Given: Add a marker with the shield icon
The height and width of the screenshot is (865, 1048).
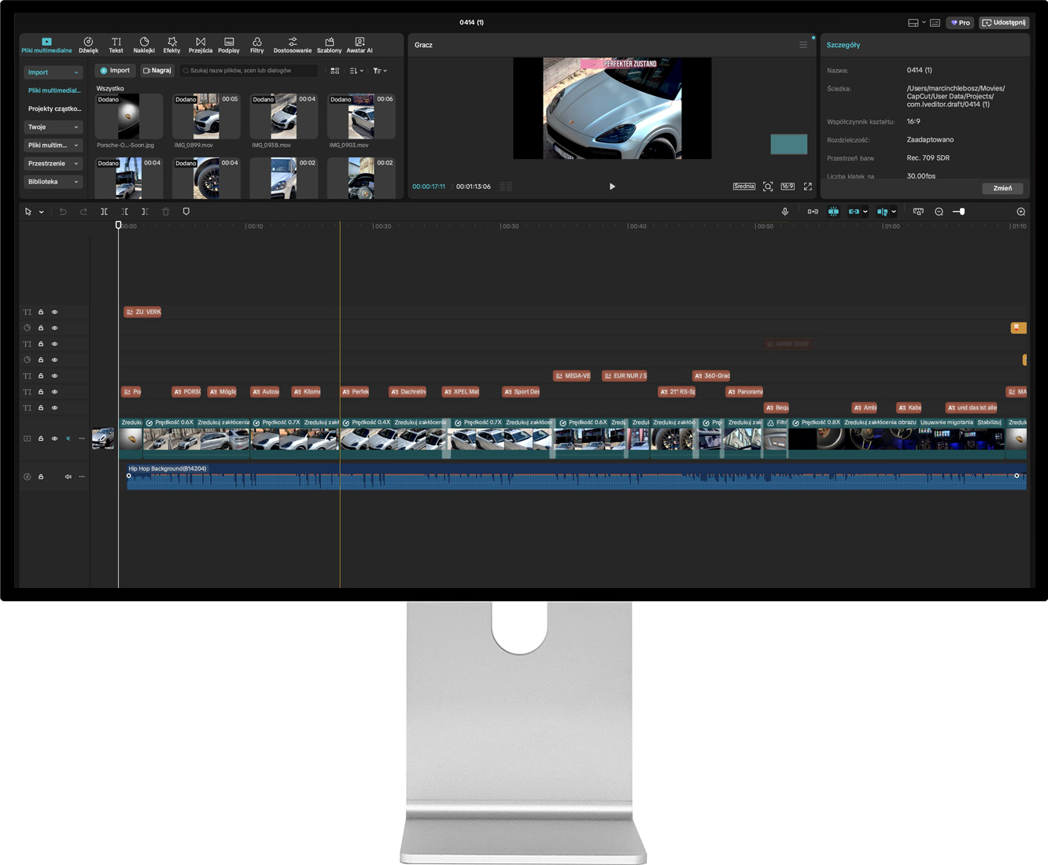Looking at the screenshot, I should pos(186,212).
